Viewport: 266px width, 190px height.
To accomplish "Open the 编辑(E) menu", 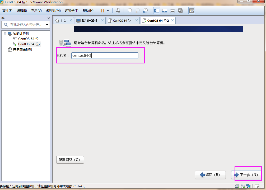I will tap(22, 11).
